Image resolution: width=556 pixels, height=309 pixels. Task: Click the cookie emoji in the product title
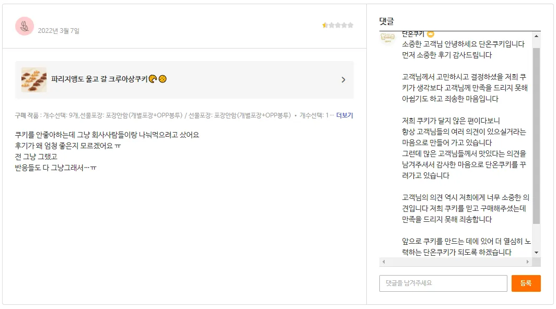coord(163,79)
